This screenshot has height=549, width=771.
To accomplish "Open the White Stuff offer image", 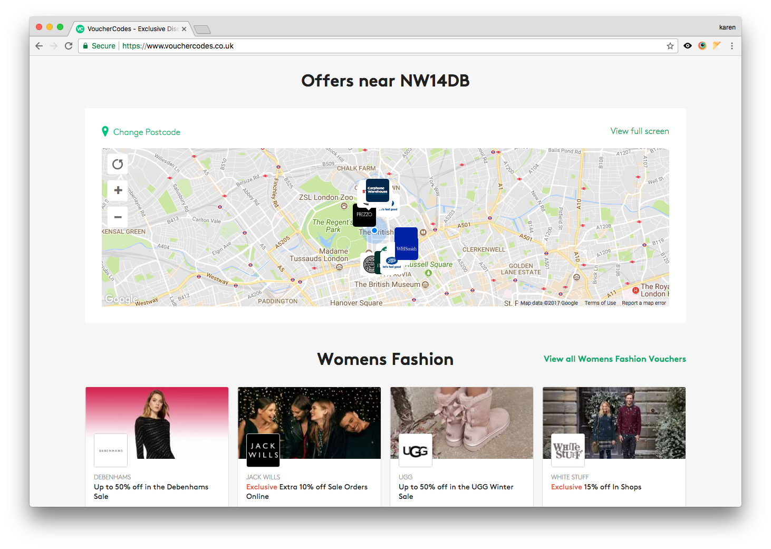I will click(614, 423).
